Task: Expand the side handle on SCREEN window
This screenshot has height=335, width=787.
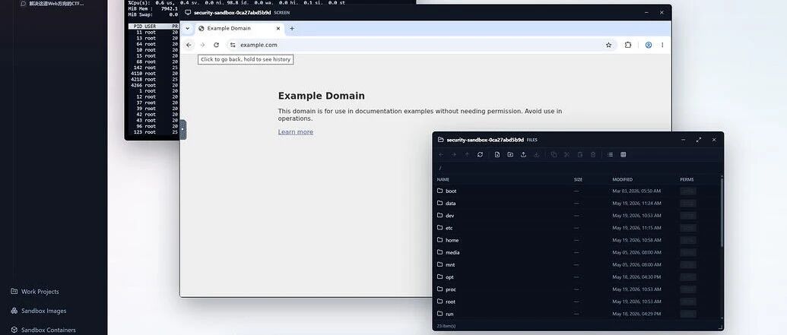Action: pyautogui.click(x=182, y=129)
